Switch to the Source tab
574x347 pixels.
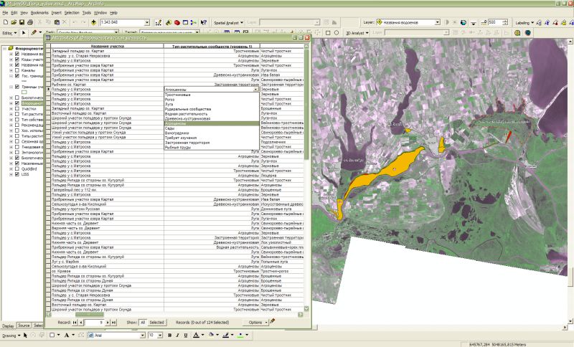tap(24, 325)
